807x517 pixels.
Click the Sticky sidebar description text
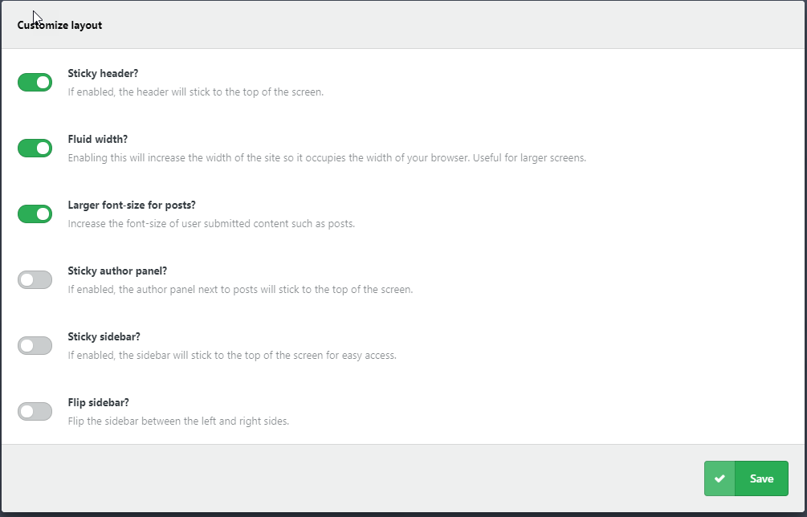coord(231,355)
